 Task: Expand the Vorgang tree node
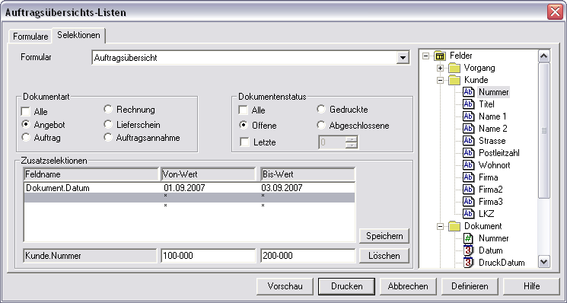pos(440,68)
